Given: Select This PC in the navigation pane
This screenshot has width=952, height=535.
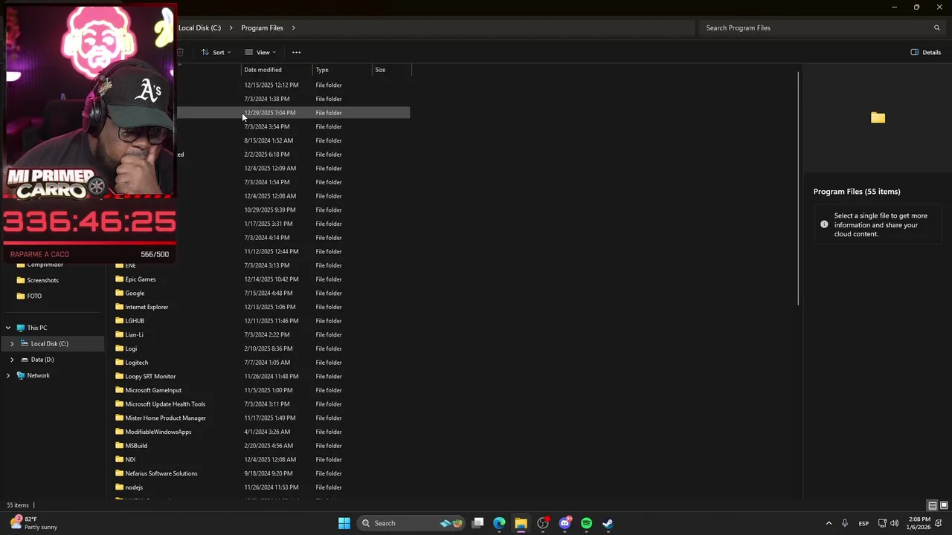Looking at the screenshot, I should pos(36,328).
